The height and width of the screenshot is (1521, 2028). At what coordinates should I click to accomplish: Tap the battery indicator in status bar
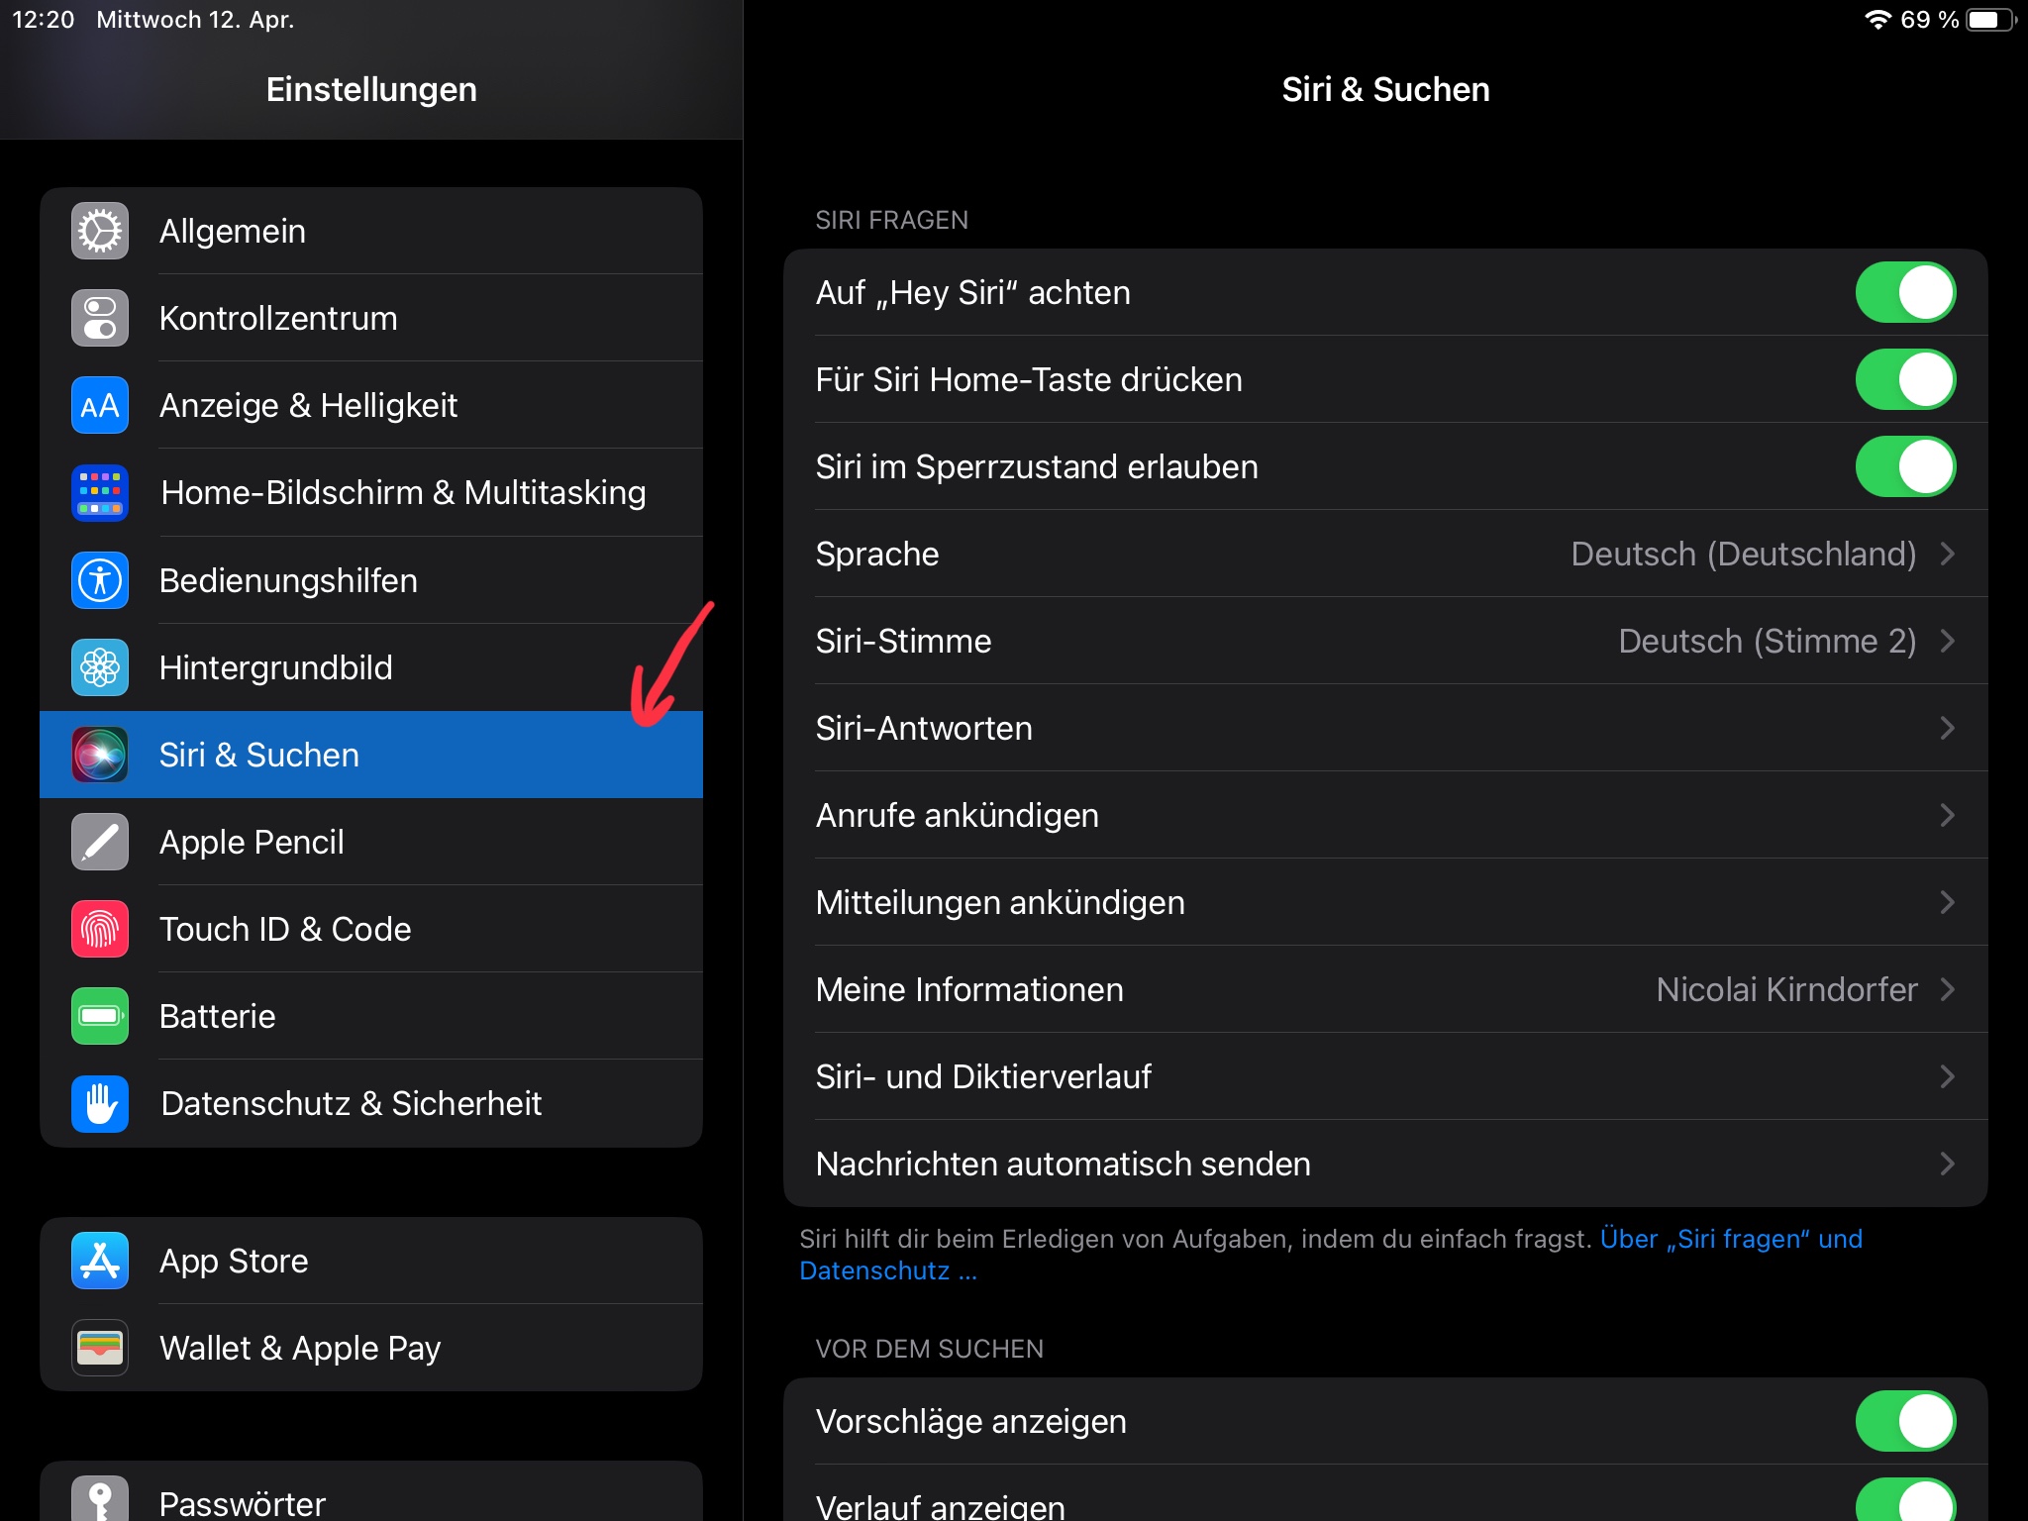(x=1989, y=20)
